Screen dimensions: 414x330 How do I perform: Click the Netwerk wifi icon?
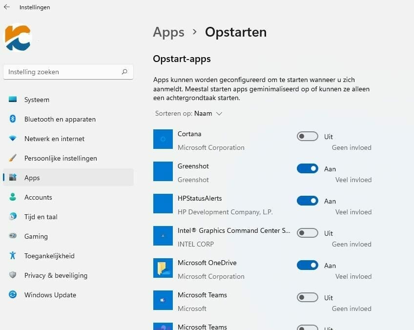(x=12, y=138)
